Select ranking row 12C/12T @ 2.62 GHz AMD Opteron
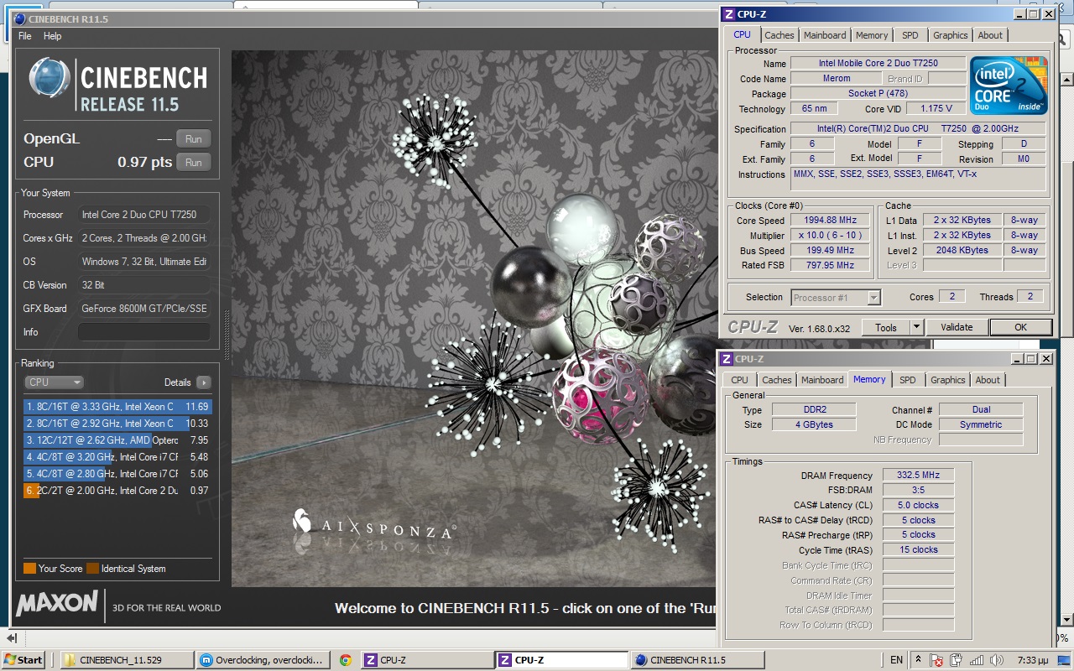 [x=117, y=440]
